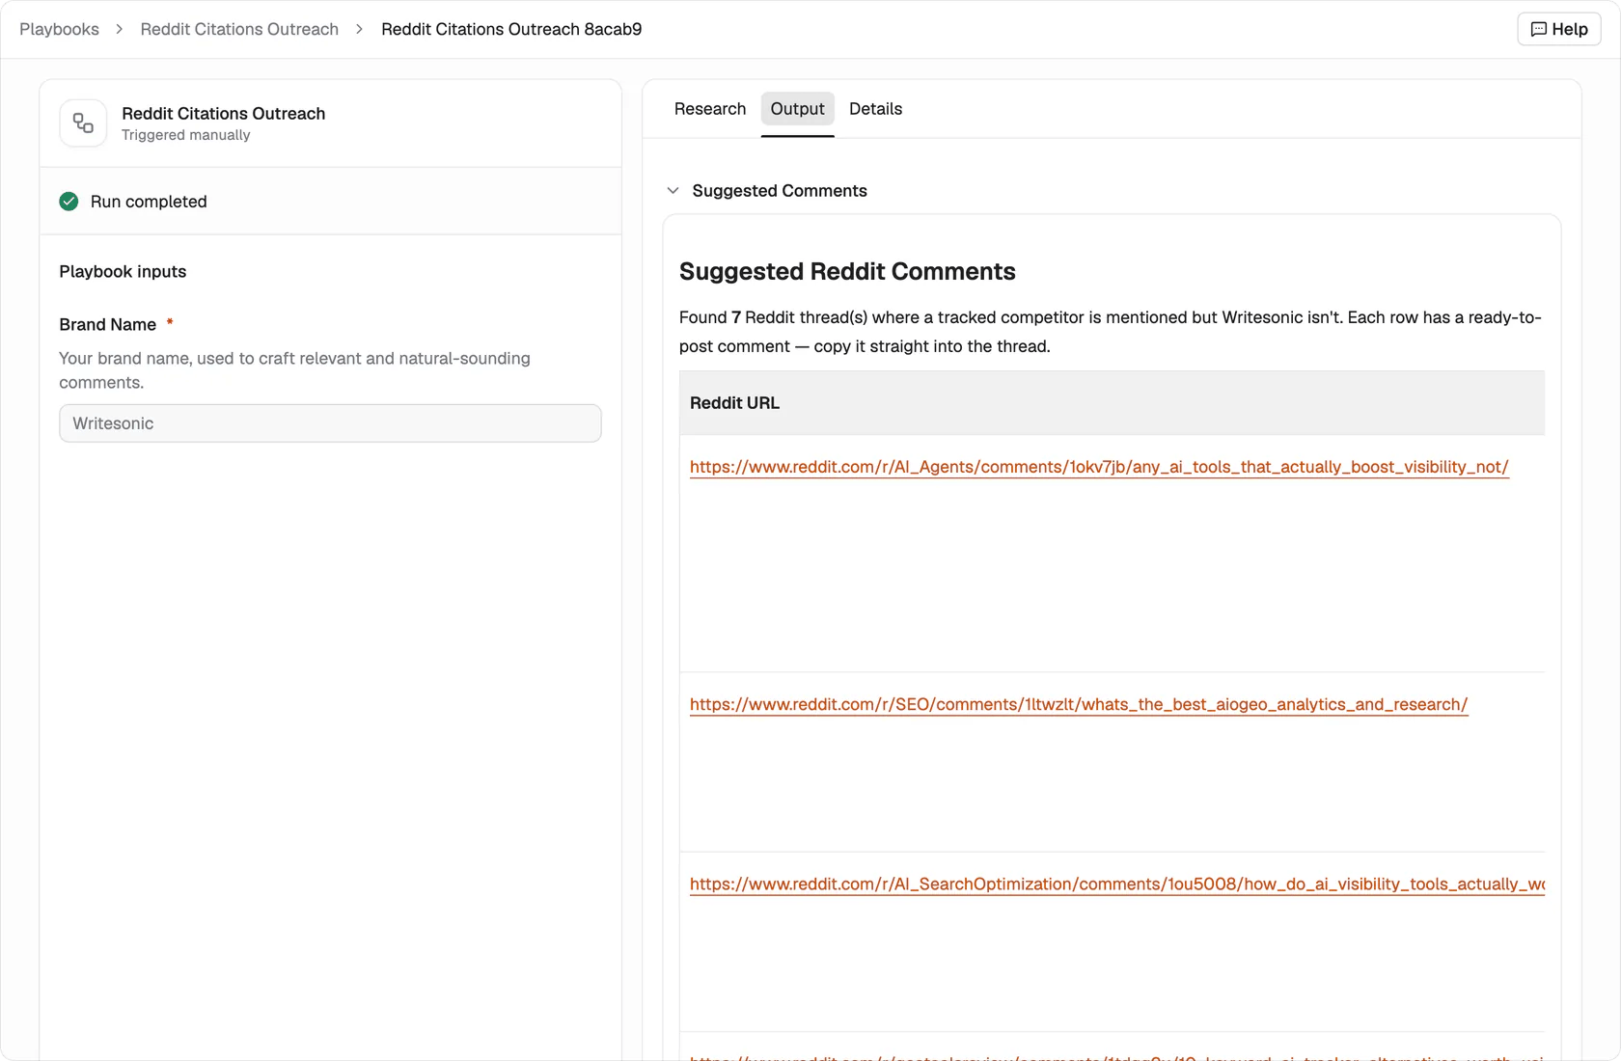Click the Playbook inputs heading

click(123, 272)
